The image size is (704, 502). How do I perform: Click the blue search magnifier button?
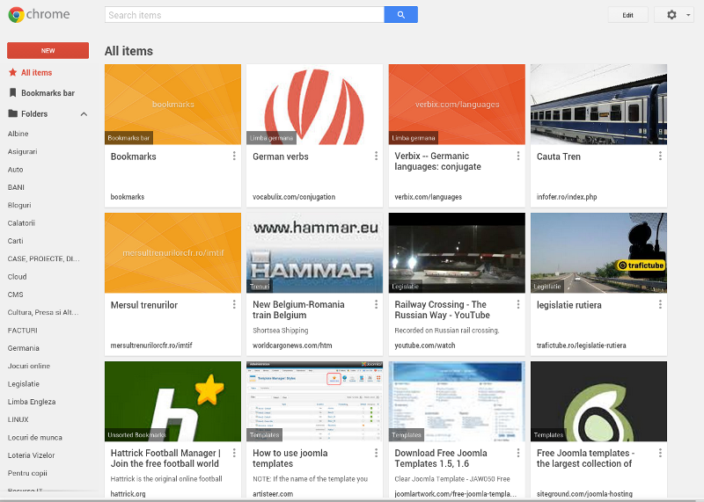(400, 15)
